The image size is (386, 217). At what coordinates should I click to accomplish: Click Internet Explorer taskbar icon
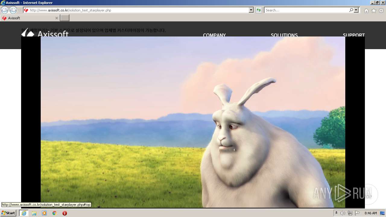click(24, 213)
